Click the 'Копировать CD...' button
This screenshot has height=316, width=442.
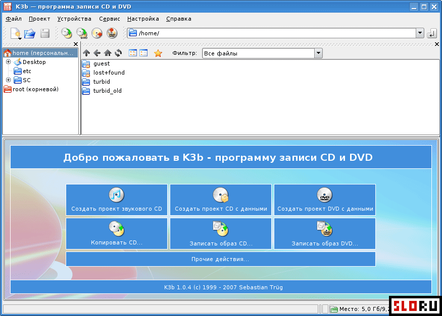coord(117,234)
